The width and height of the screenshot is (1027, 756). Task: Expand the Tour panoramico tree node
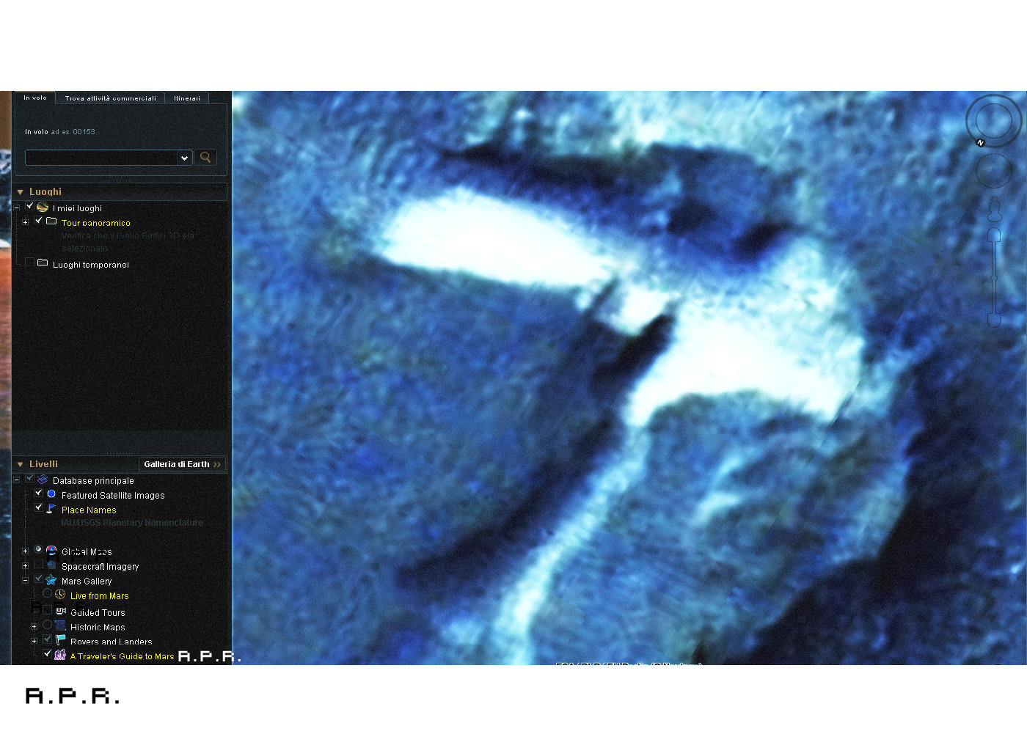coord(26,221)
